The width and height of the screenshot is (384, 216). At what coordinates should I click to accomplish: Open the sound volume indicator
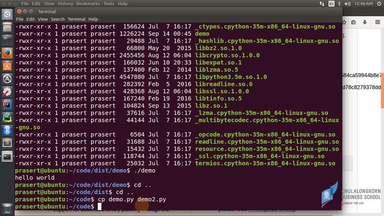[x=347, y=4]
